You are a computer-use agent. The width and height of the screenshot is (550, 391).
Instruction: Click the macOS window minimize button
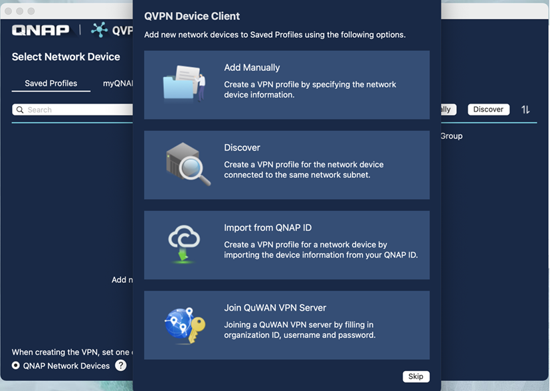pyautogui.click(x=20, y=11)
